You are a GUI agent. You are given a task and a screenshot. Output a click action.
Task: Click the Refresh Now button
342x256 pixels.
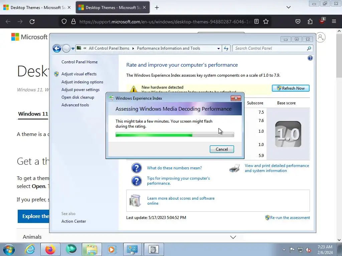[x=291, y=88]
